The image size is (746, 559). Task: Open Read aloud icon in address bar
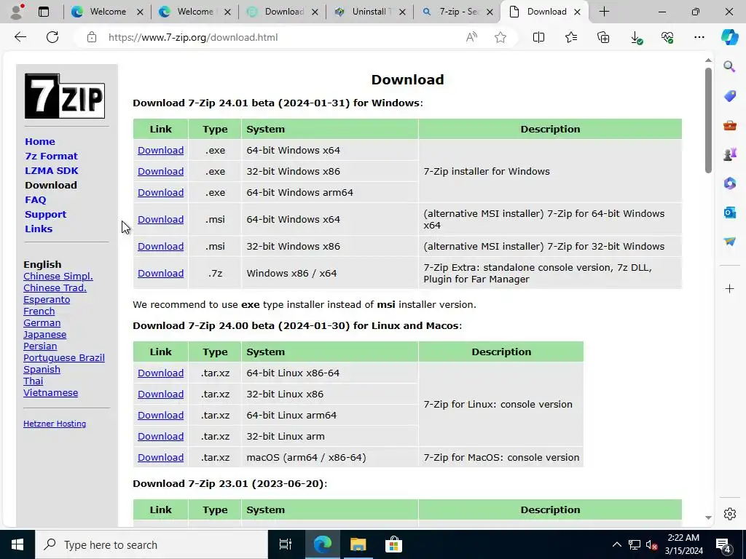coord(471,37)
